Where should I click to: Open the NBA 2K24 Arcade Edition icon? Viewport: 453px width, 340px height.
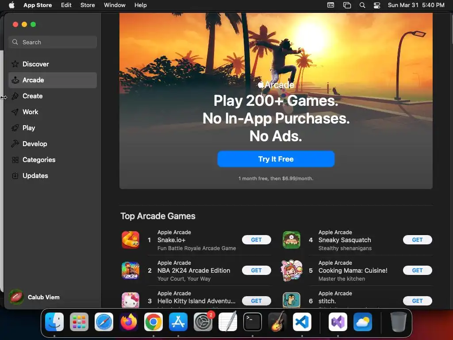click(x=131, y=270)
